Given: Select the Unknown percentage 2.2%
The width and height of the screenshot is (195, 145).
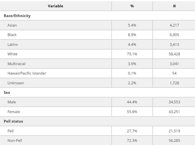Looking at the screenshot, I should 132,83.
